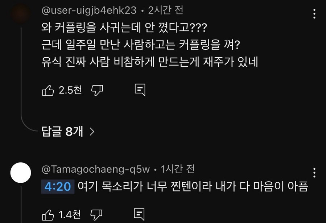Screen dimensions: 326x223
Task: Open the @user-uigjb4ehk23 channel username link
Action: tap(89, 11)
